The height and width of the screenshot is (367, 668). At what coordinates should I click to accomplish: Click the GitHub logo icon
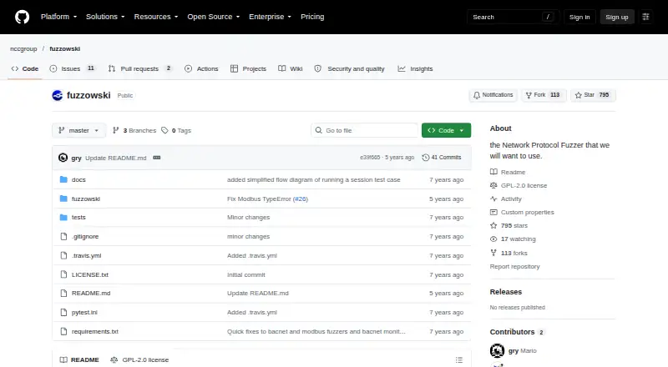(x=23, y=17)
